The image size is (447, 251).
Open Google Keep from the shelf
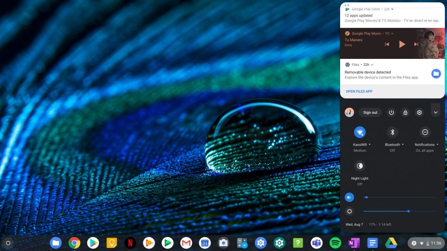click(111, 243)
